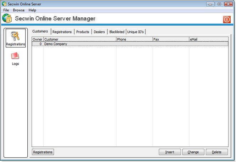Sort by the Customer column header
Screen dimensions: 236x162
tap(79, 39)
